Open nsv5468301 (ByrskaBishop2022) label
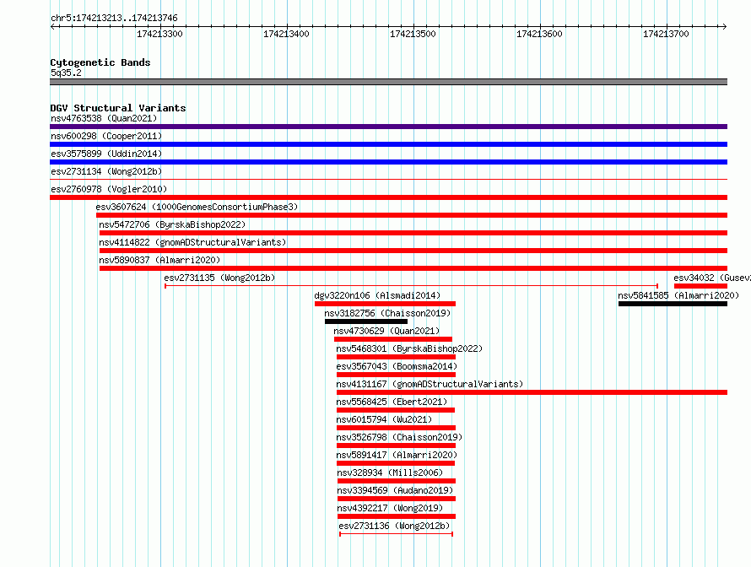Screen dimensions: 751x567 click(409, 348)
